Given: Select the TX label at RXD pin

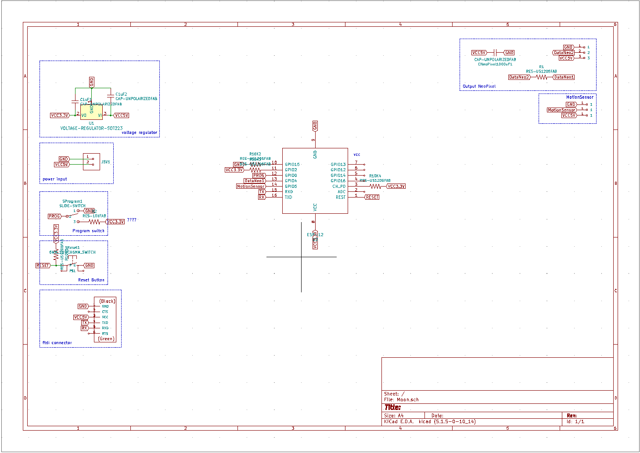Looking at the screenshot, I should [x=262, y=192].
